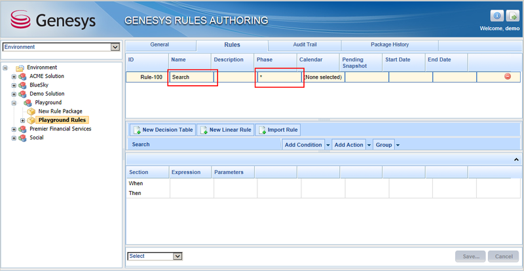
Task: Expand the ACME Solution node
Action: [x=14, y=77]
